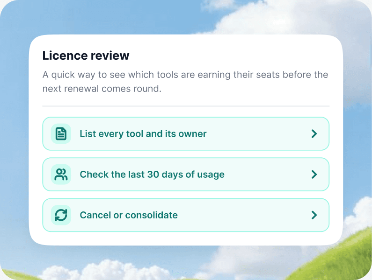
Task: Expand chevron on Cancel or consolidate row
Action: [314, 215]
